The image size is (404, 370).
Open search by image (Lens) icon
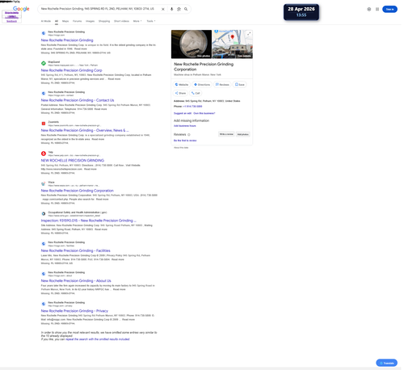179,9
